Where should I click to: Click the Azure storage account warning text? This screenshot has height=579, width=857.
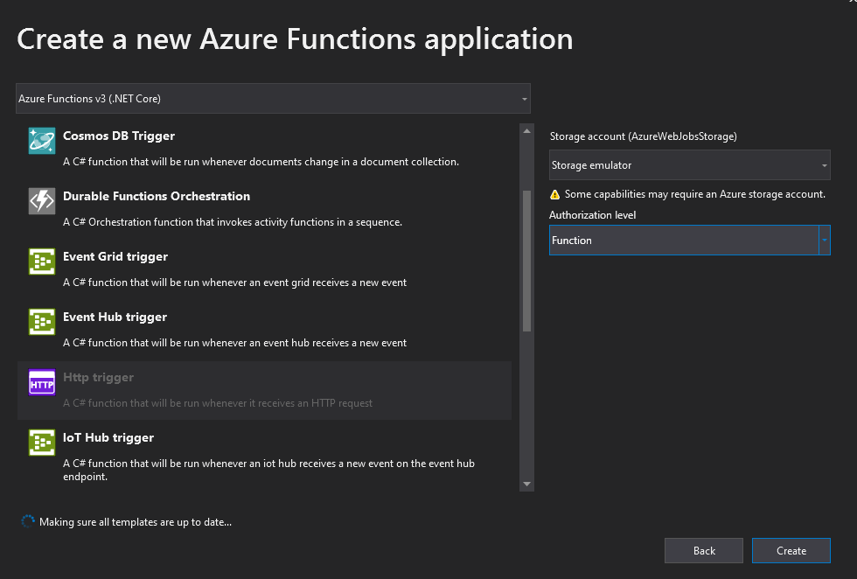pyautogui.click(x=694, y=194)
